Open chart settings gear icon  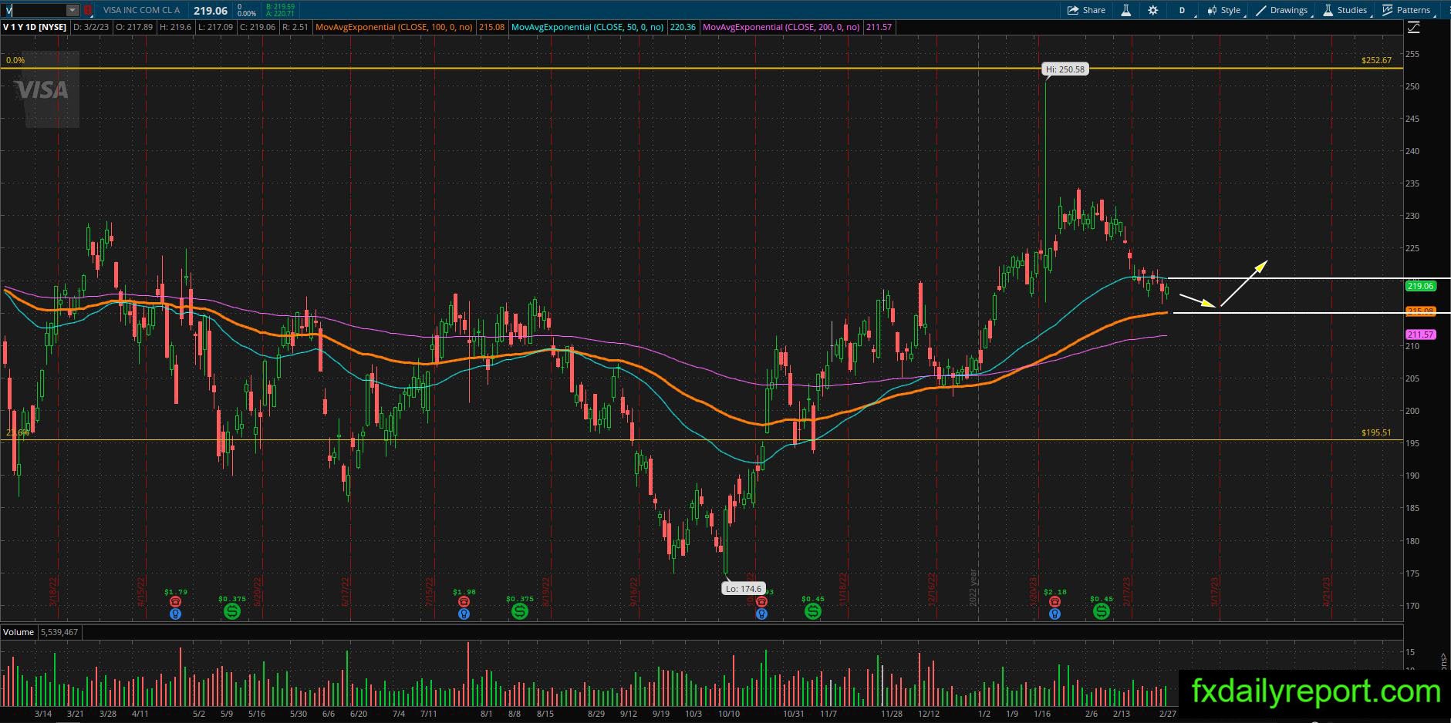pos(1153,10)
